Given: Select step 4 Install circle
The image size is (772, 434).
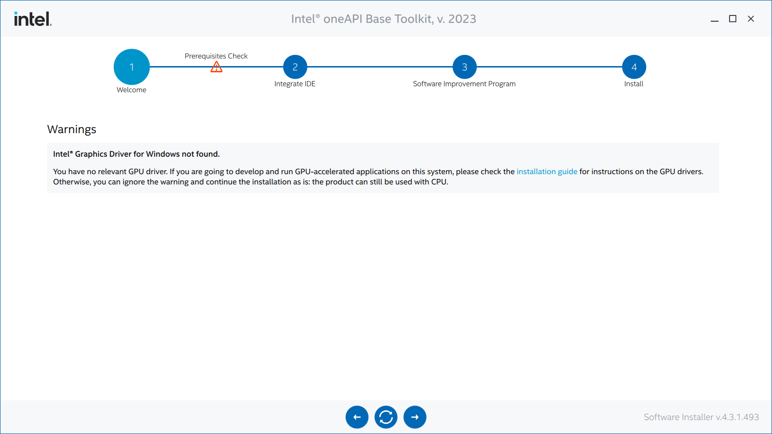Looking at the screenshot, I should click(x=634, y=67).
